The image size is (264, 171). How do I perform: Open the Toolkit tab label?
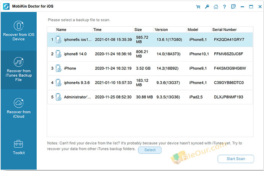coord(19,153)
